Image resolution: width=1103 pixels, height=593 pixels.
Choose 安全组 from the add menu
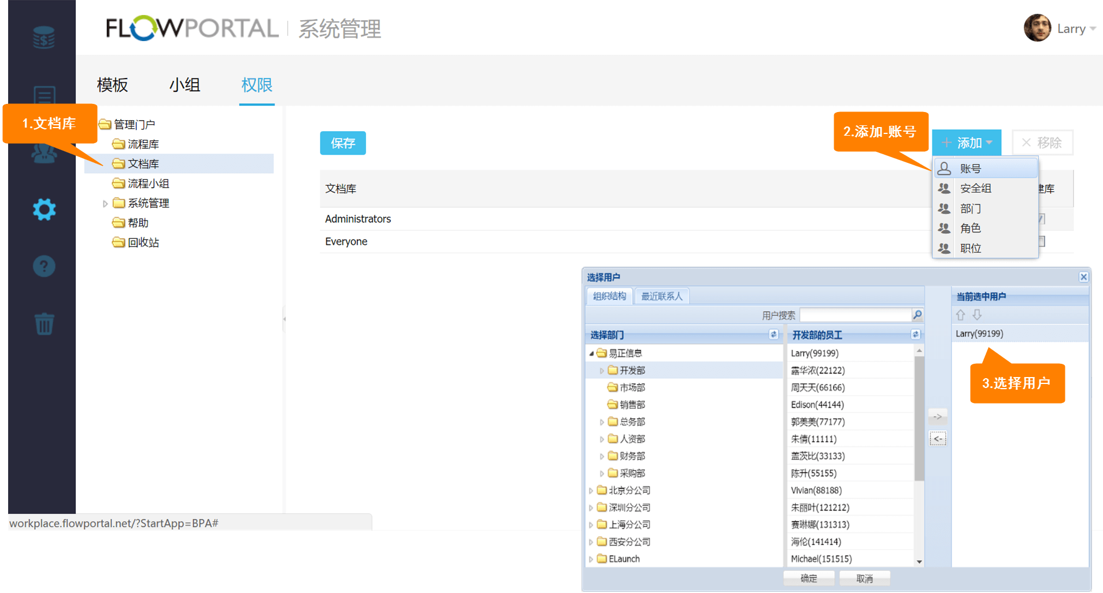tap(975, 188)
